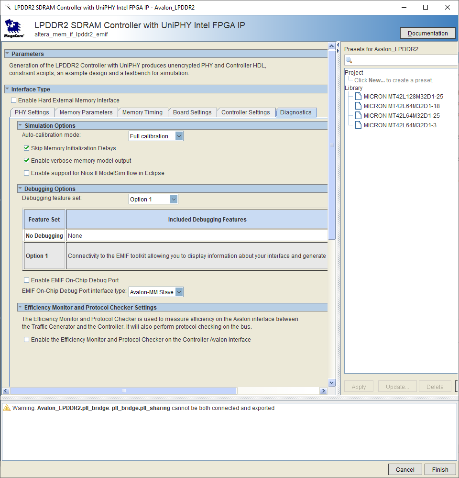Click the Library tree node
459x478 pixels.
(x=354, y=88)
